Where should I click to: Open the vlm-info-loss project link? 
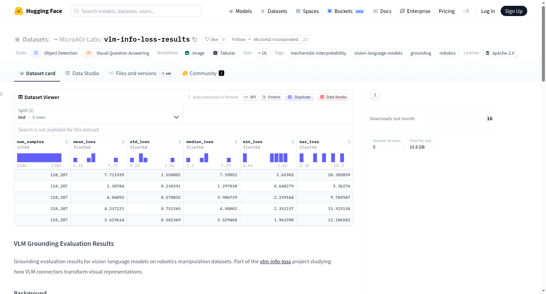[275, 262]
